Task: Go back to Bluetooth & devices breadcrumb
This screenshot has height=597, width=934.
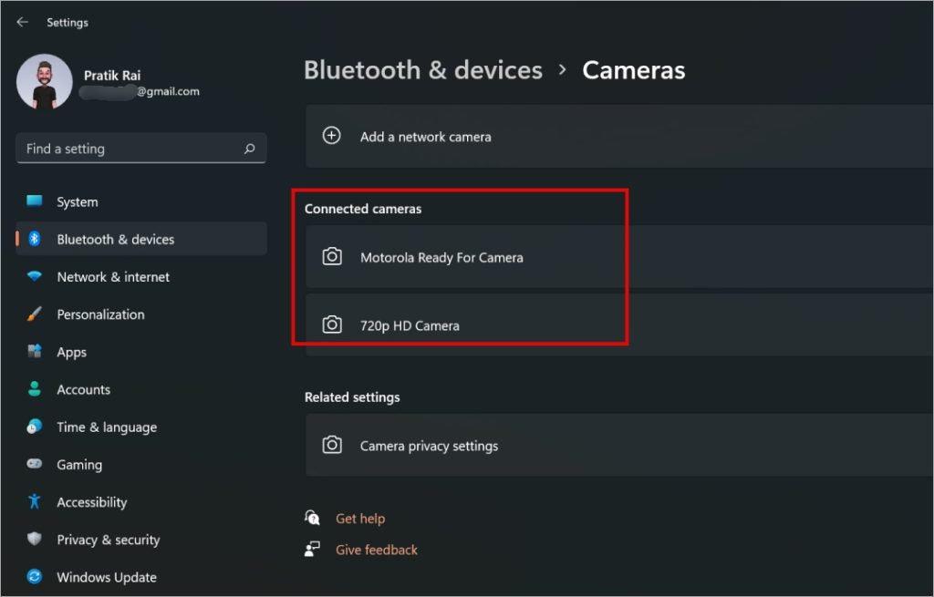Action: pyautogui.click(x=422, y=70)
